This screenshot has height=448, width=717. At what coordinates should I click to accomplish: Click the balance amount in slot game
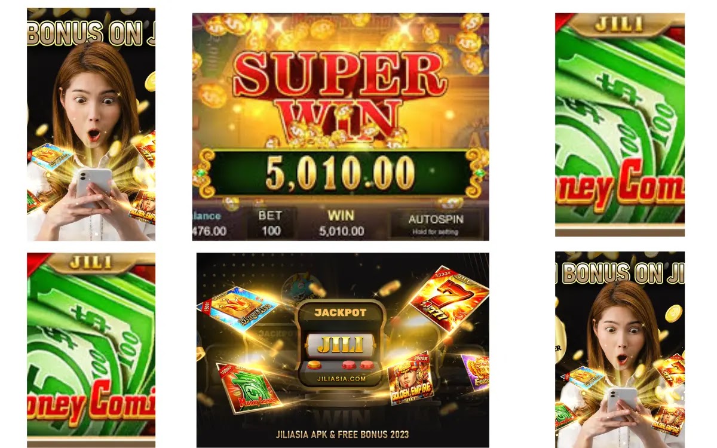209,231
